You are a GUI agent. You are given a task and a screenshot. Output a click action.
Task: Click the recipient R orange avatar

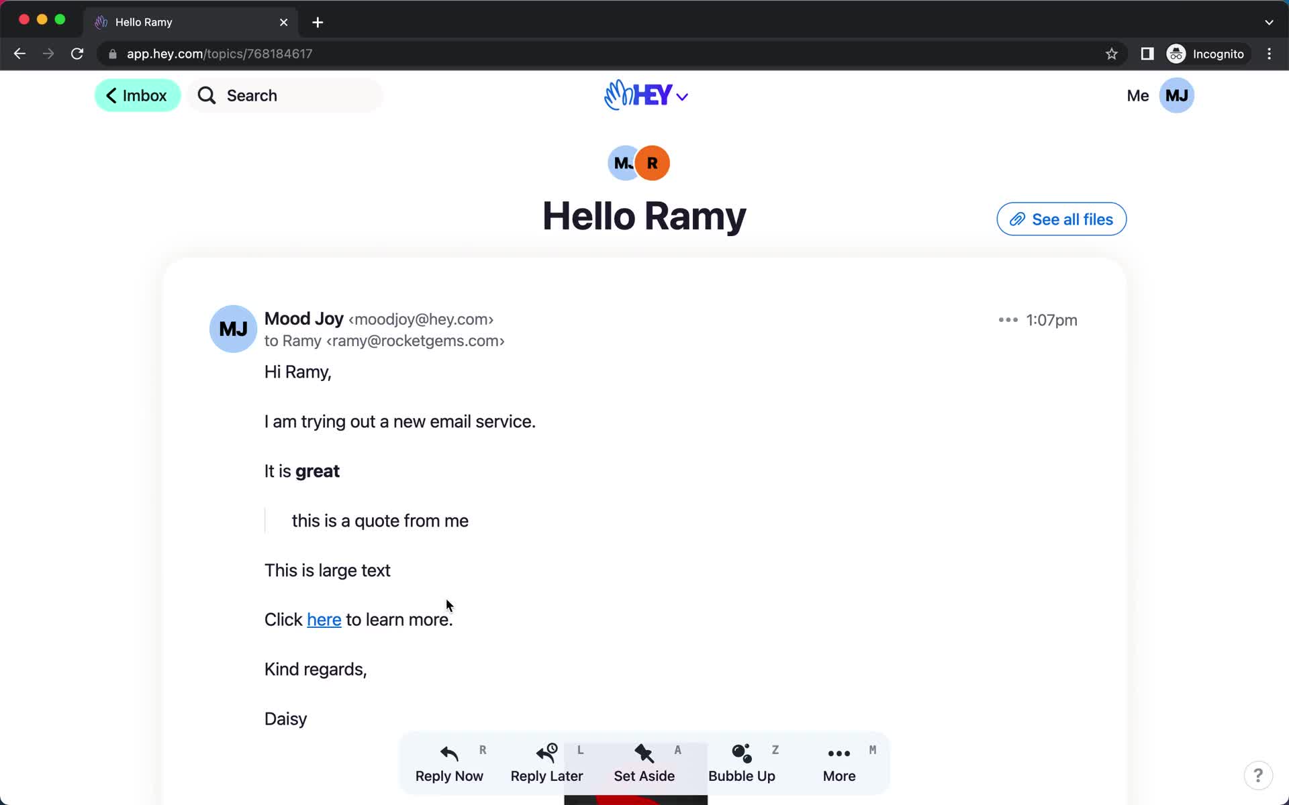coord(653,163)
